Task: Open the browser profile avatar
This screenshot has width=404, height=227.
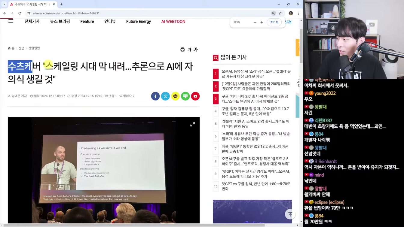Action: (291, 13)
